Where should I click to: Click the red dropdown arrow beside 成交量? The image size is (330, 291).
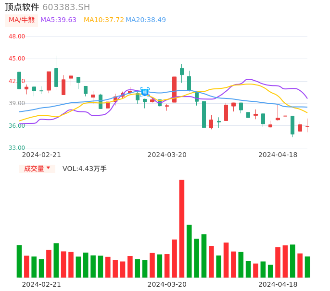coord(48,168)
